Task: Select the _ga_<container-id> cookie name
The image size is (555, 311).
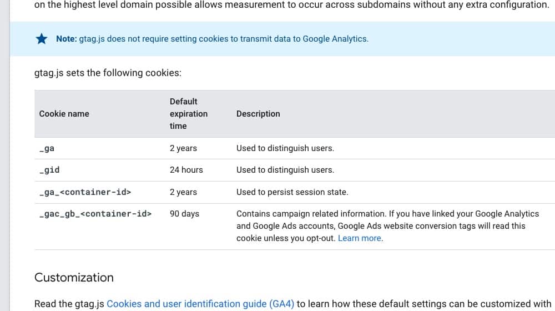Action: [x=85, y=192]
